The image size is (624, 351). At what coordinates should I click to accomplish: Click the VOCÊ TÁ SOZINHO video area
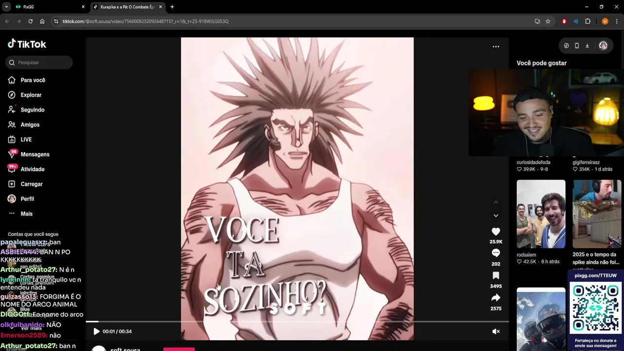tap(297, 189)
